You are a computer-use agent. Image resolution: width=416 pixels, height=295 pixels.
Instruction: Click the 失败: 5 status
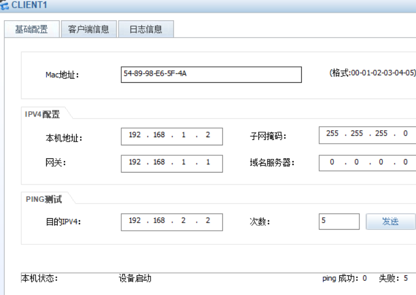click(x=394, y=278)
